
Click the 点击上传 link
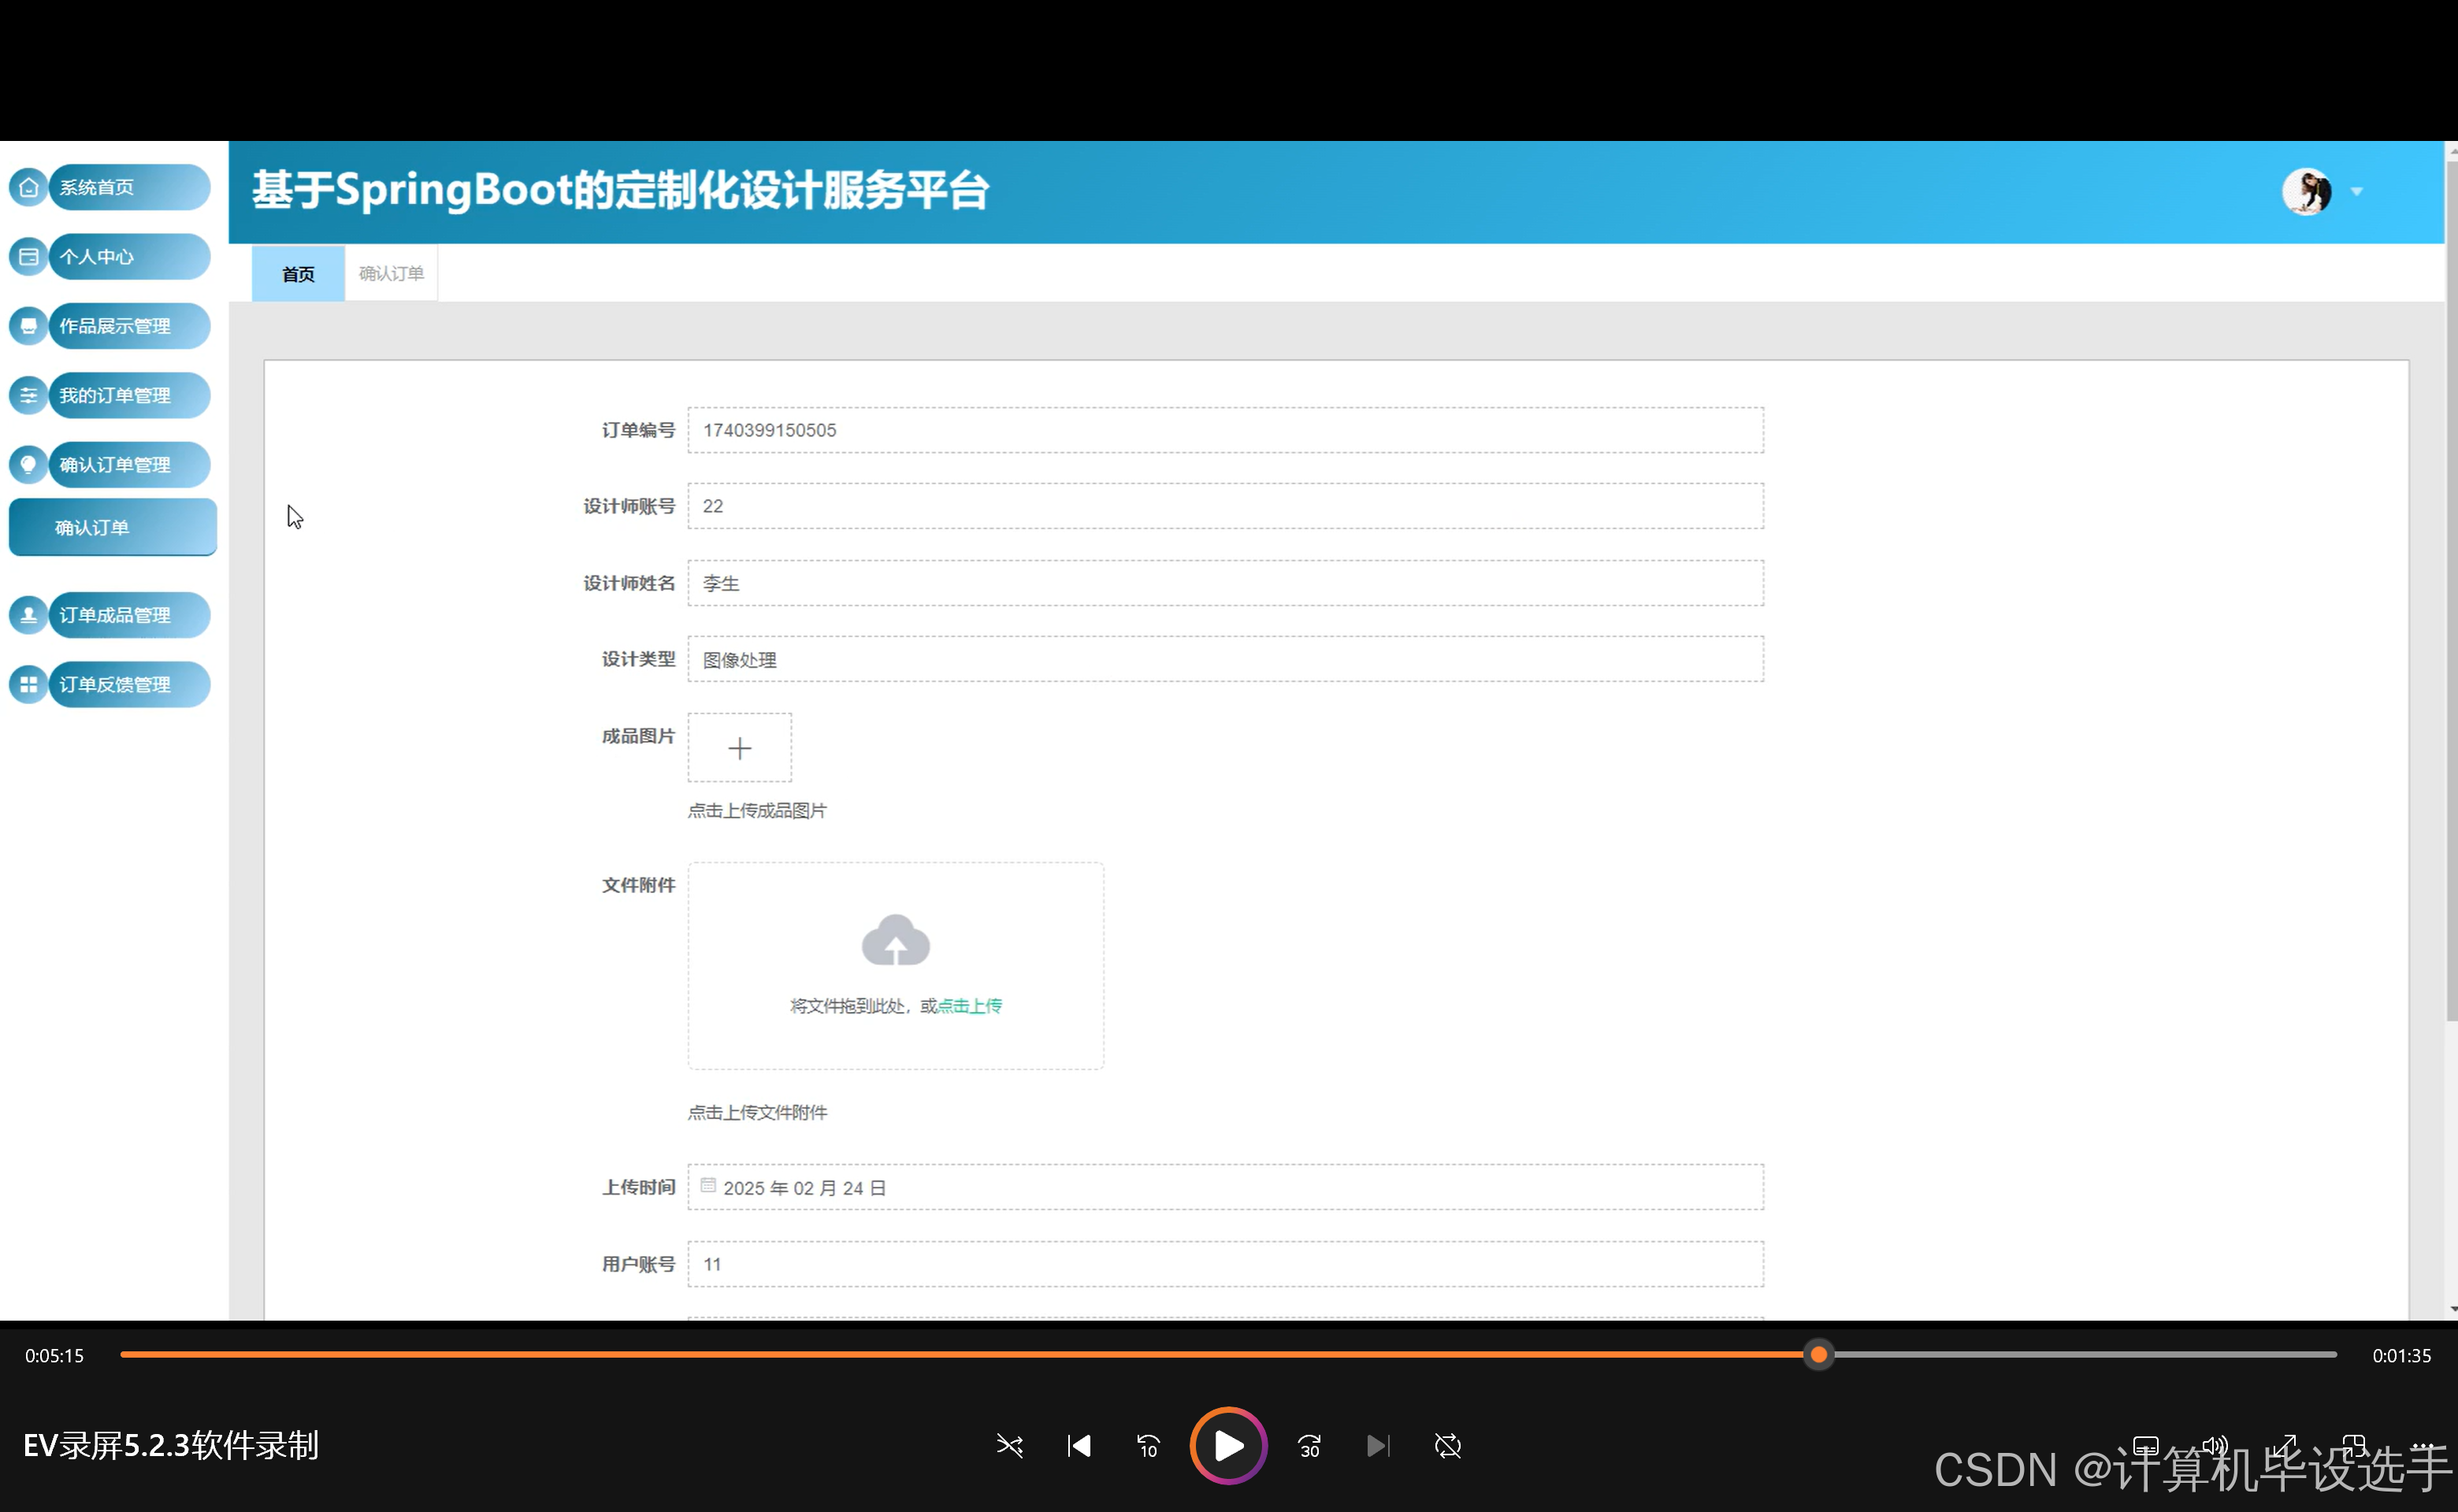coord(969,1005)
